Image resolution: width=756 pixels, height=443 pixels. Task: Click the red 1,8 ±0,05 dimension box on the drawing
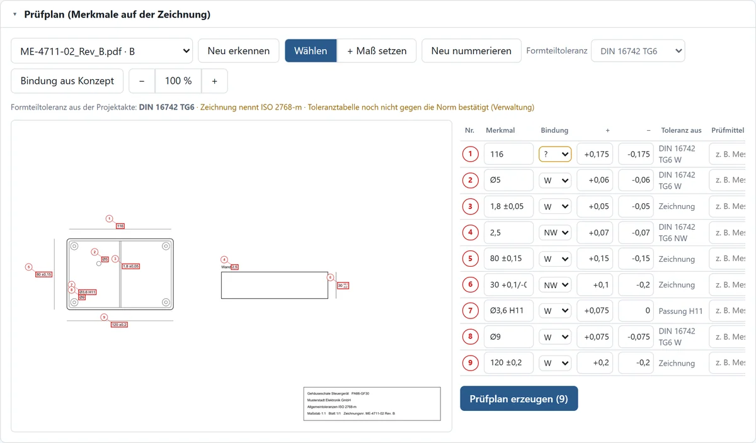(130, 266)
